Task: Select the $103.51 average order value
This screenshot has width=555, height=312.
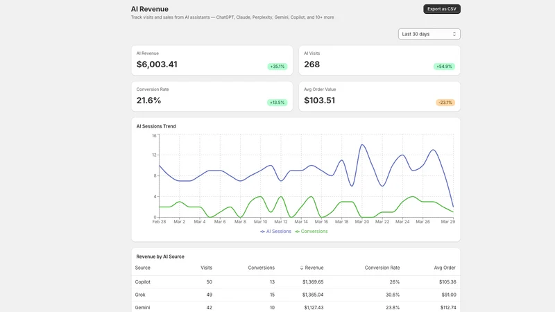Action: [x=319, y=101]
